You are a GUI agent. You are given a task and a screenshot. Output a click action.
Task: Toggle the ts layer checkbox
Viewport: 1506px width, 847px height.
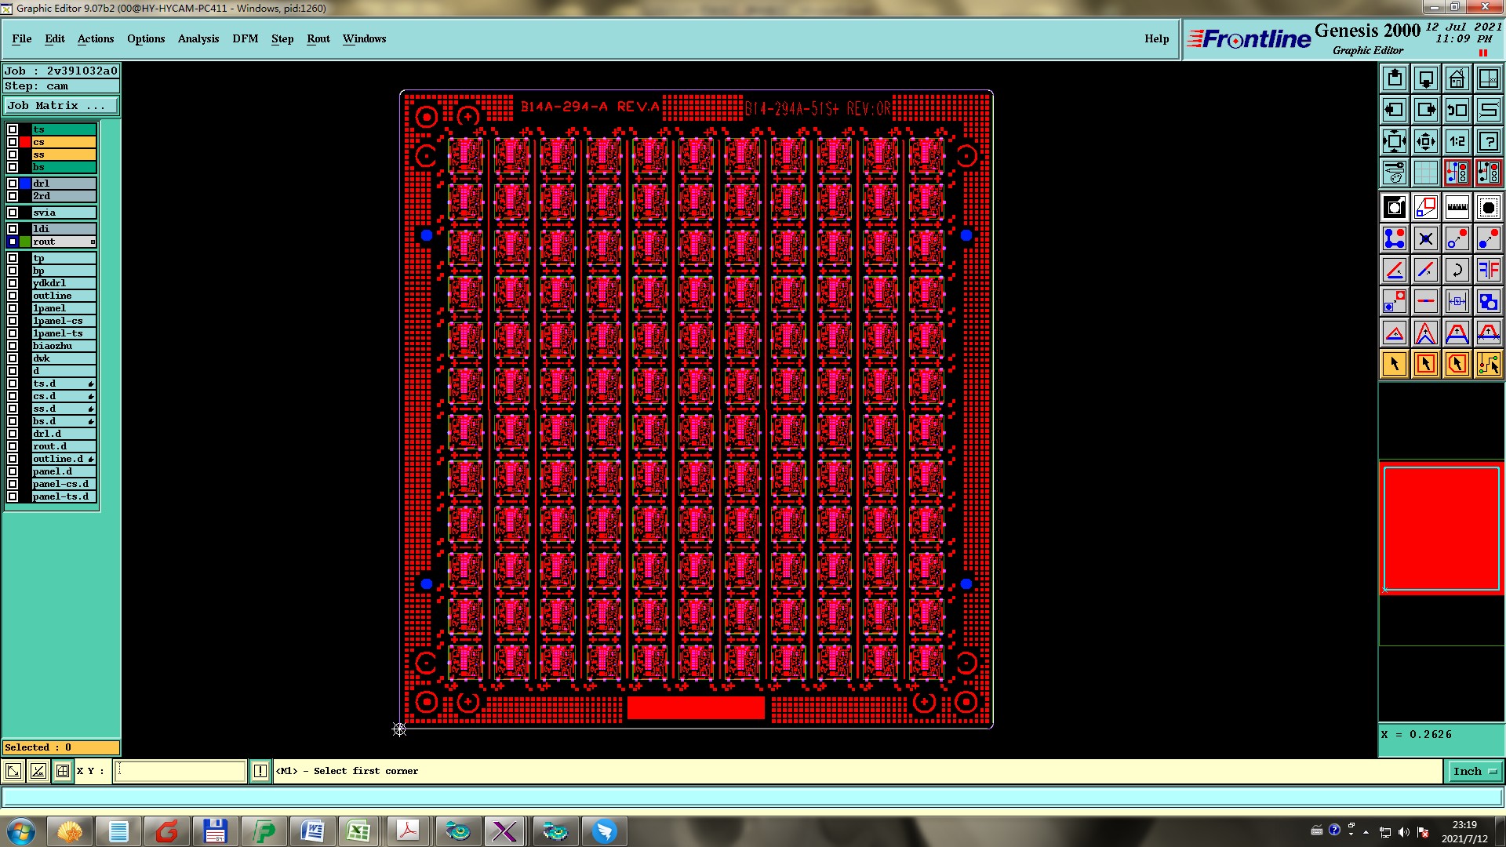(x=13, y=129)
